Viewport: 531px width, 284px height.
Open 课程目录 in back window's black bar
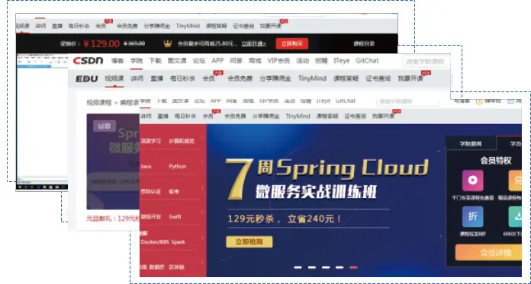click(x=364, y=43)
